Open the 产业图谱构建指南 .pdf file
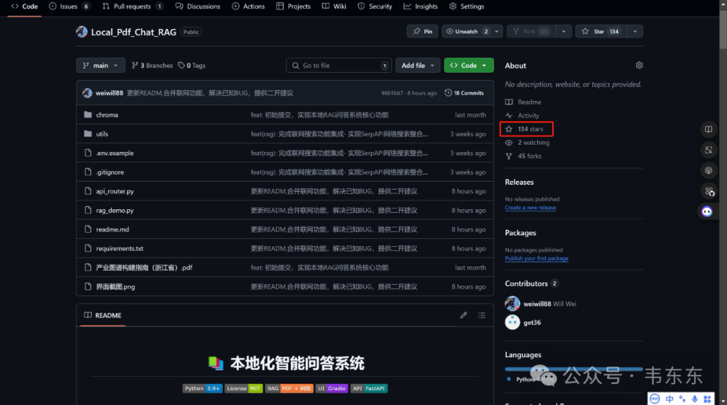 pos(144,267)
